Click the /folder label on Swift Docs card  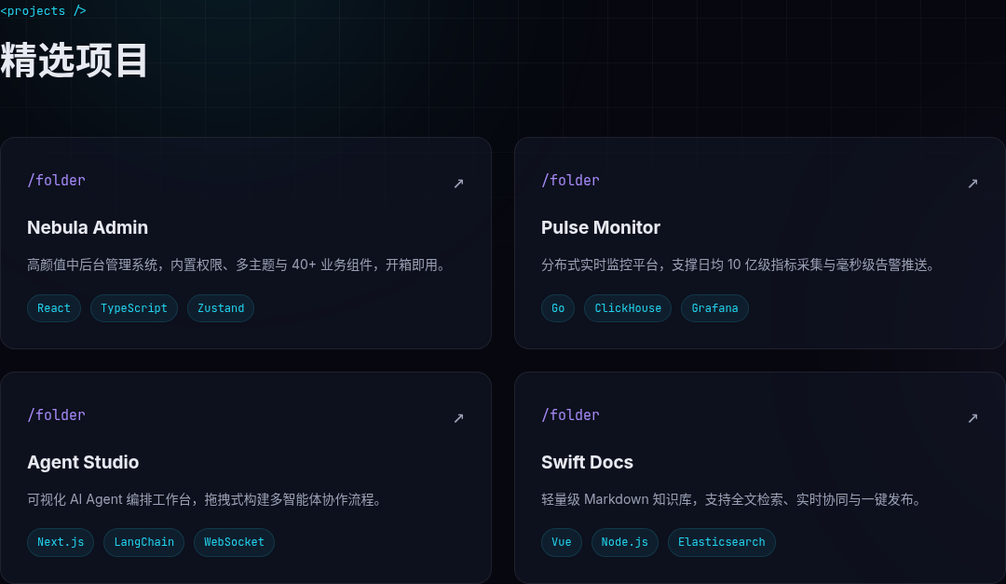570,415
